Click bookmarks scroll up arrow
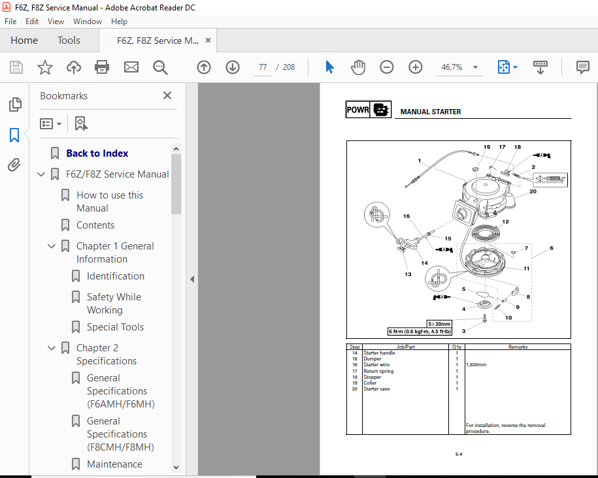This screenshot has height=478, width=598. (176, 149)
